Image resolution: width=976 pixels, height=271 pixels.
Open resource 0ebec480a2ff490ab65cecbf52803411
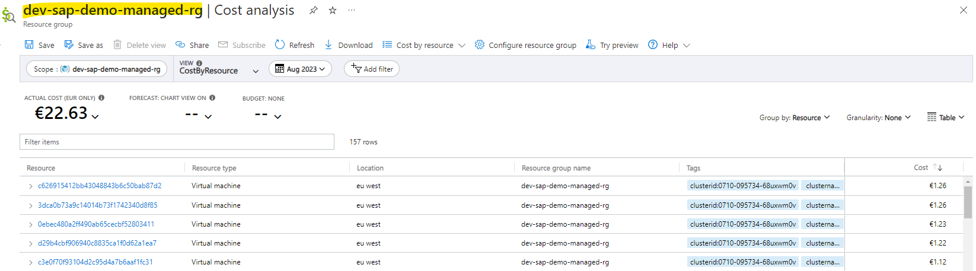click(96, 224)
